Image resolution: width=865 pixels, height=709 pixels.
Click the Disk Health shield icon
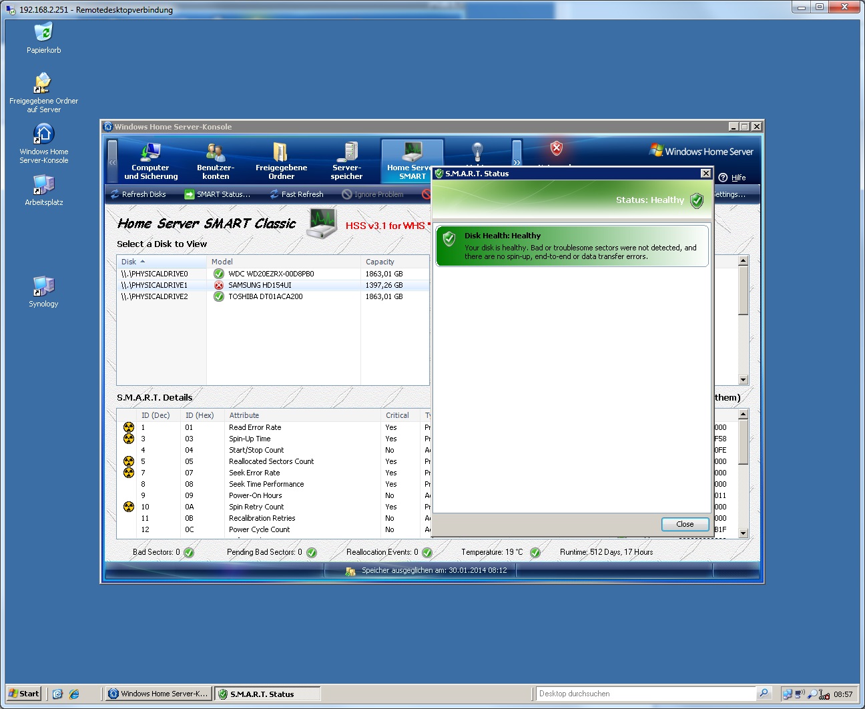[x=449, y=238]
